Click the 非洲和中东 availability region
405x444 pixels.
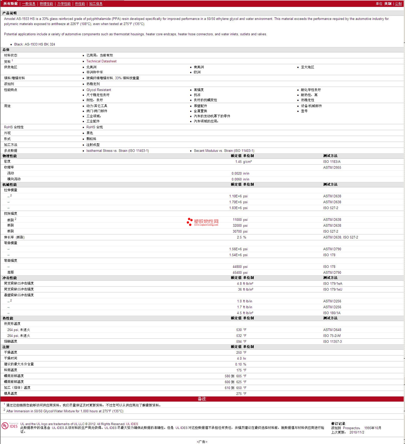coord(94,72)
